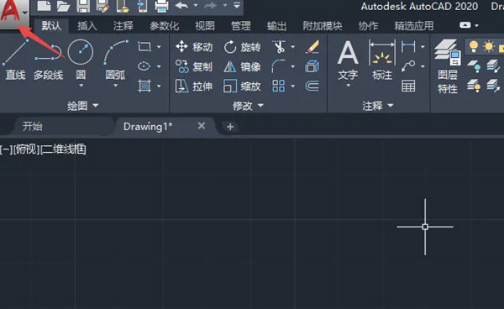Click the 镜像 mirror tool
Viewport: 504px width, 309px height.
[x=242, y=67]
